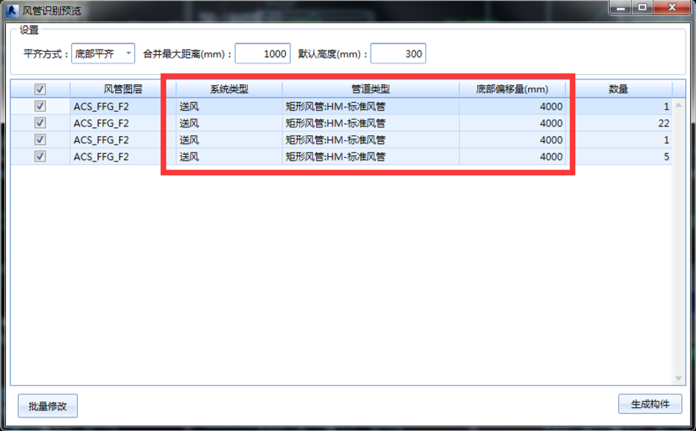Select ACS_FFG_F2 in the quantity 5 row
The height and width of the screenshot is (431, 696).
click(x=101, y=157)
